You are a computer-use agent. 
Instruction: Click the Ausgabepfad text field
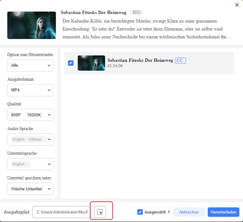62,212
